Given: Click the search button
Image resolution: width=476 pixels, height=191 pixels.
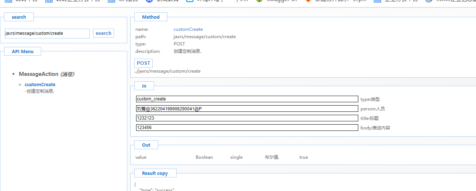Looking at the screenshot, I should pyautogui.click(x=103, y=33).
